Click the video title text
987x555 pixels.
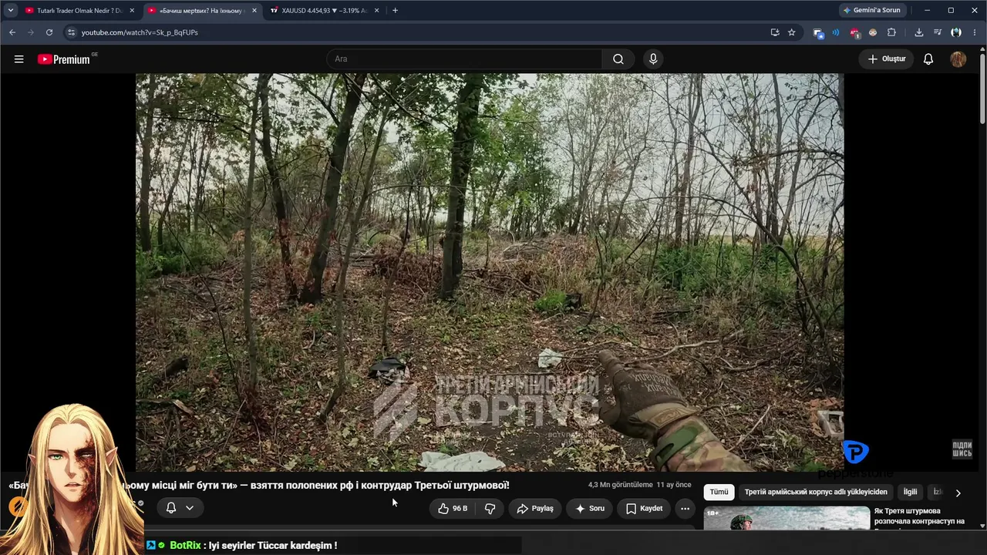click(x=259, y=486)
